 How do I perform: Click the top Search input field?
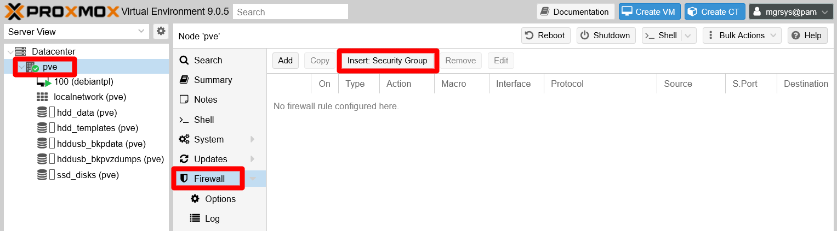click(x=291, y=11)
